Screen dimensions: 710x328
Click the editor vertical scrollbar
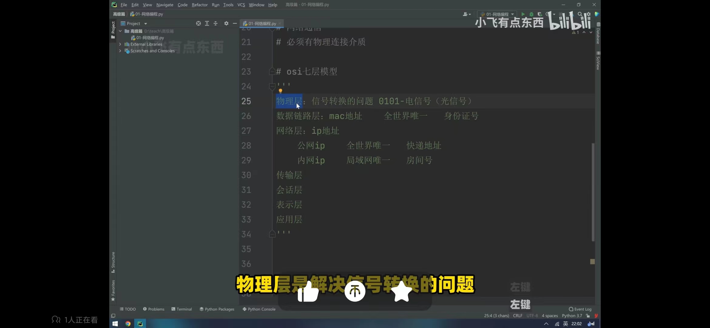tap(593, 192)
